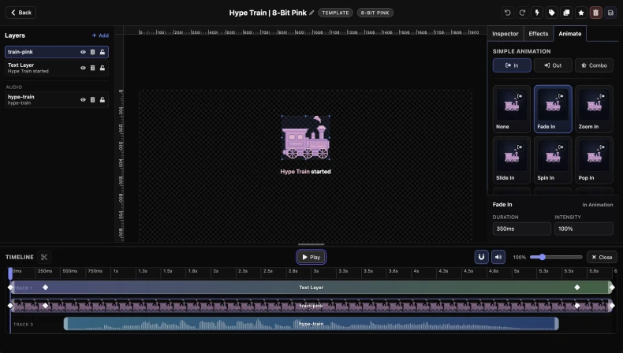
Task: Edit title with the pencil icon
Action: (312, 13)
